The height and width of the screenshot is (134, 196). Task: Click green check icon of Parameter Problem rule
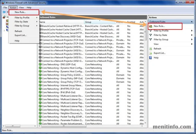40,120
